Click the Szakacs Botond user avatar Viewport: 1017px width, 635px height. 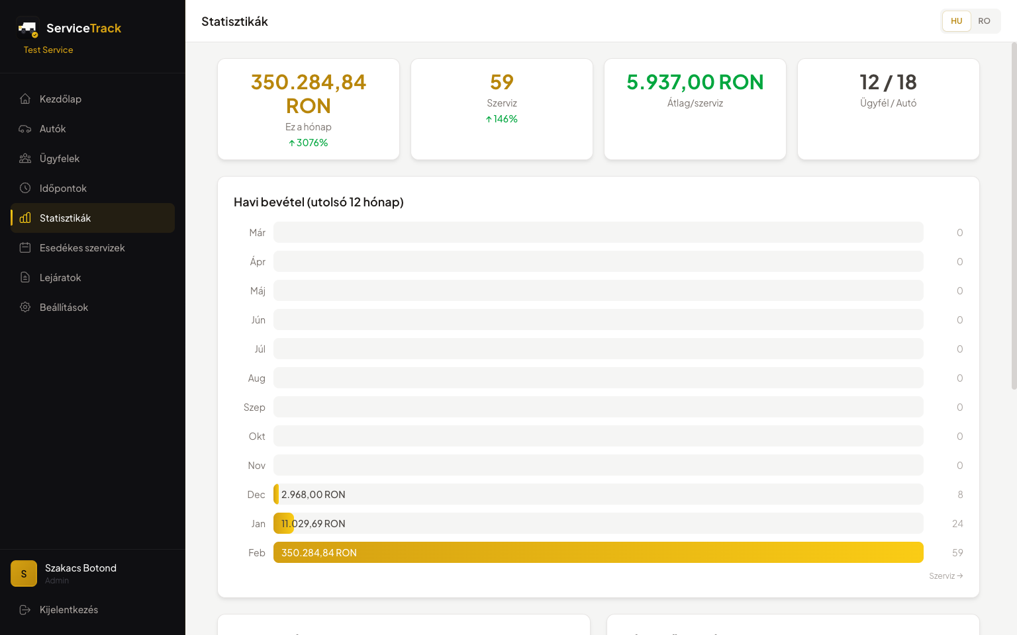(24, 574)
